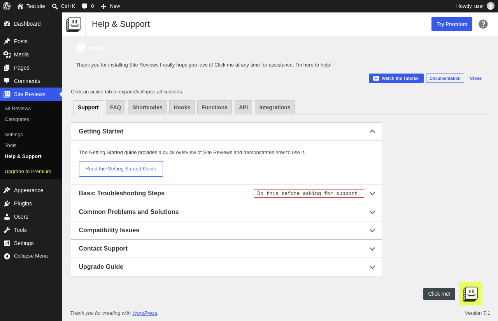
Task: Click the Contact Support title
Action: pyautogui.click(x=103, y=249)
